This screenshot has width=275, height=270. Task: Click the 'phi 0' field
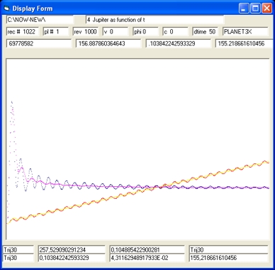pyautogui.click(x=145, y=31)
